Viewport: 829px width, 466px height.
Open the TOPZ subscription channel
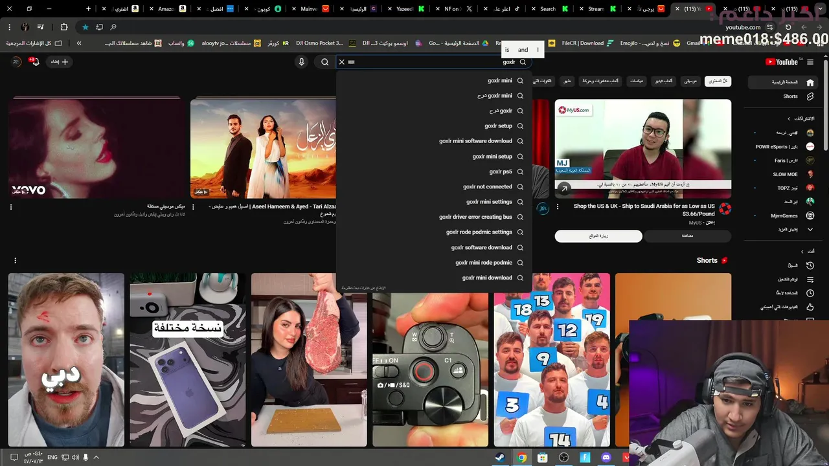coord(790,188)
